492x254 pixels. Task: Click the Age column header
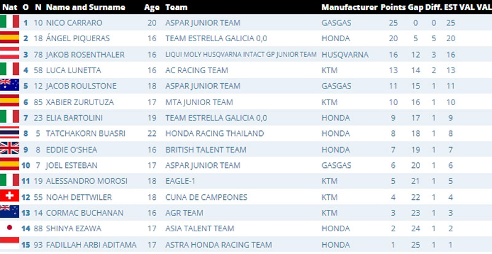(151, 7)
